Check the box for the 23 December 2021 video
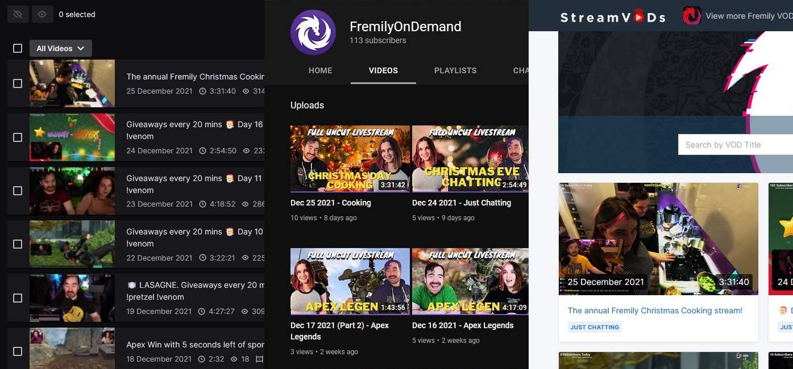Image resolution: width=793 pixels, height=369 pixels. 18,191
